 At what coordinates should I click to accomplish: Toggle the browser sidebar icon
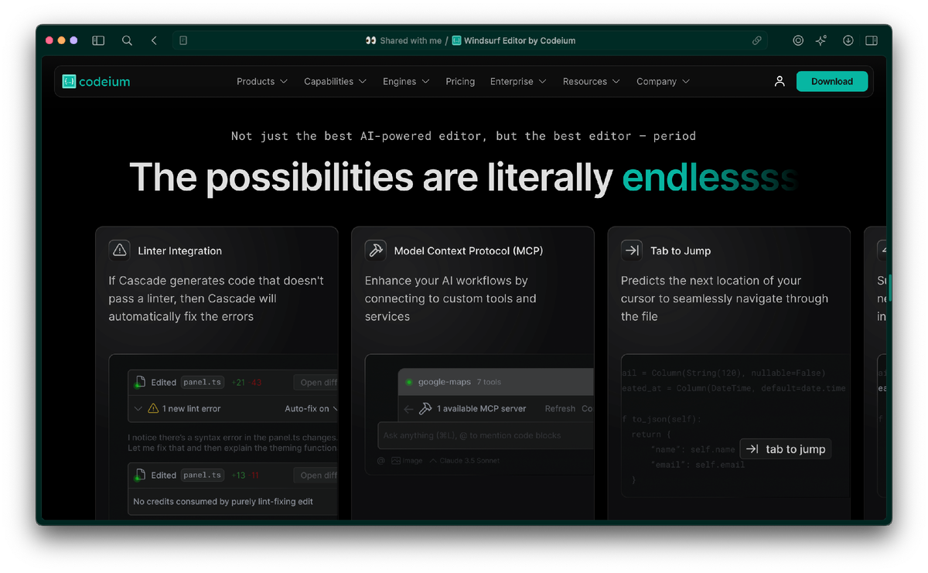click(x=98, y=41)
